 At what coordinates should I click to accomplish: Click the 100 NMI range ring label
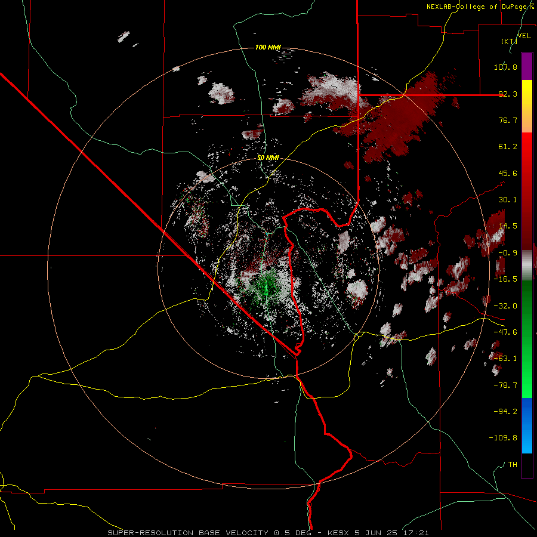point(268,47)
